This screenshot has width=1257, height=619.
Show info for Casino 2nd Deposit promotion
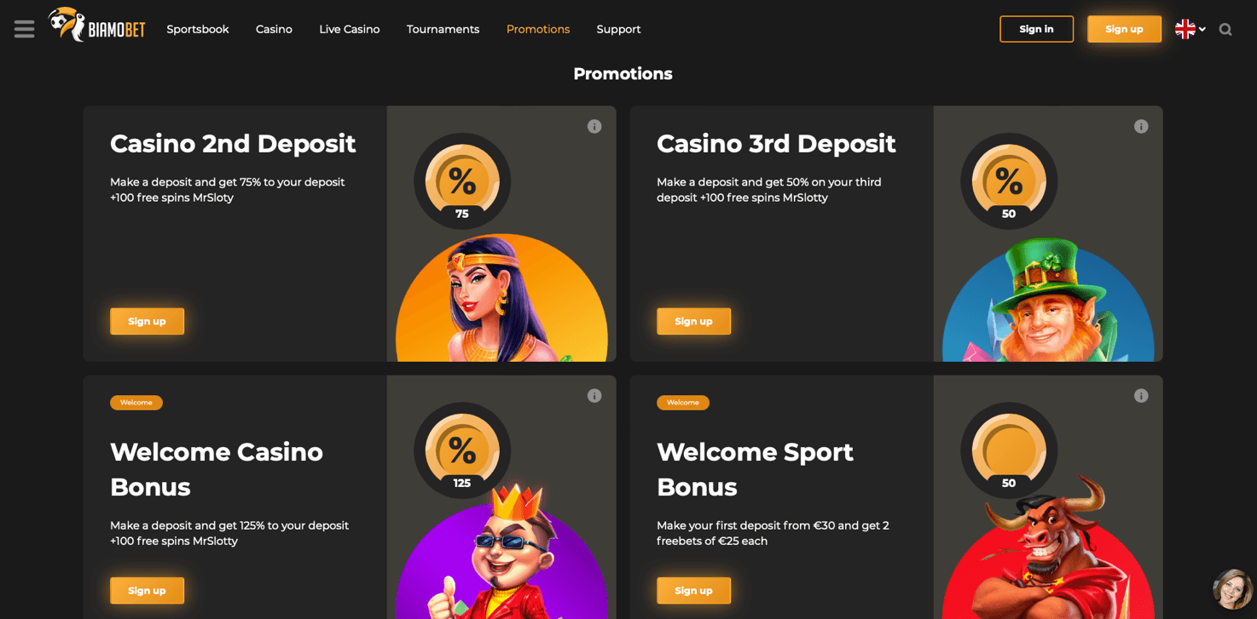(x=594, y=126)
